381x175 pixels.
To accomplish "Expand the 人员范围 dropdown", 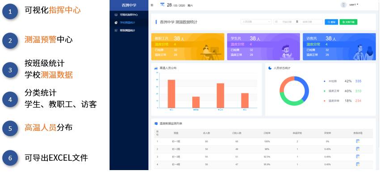I will point(256,22).
